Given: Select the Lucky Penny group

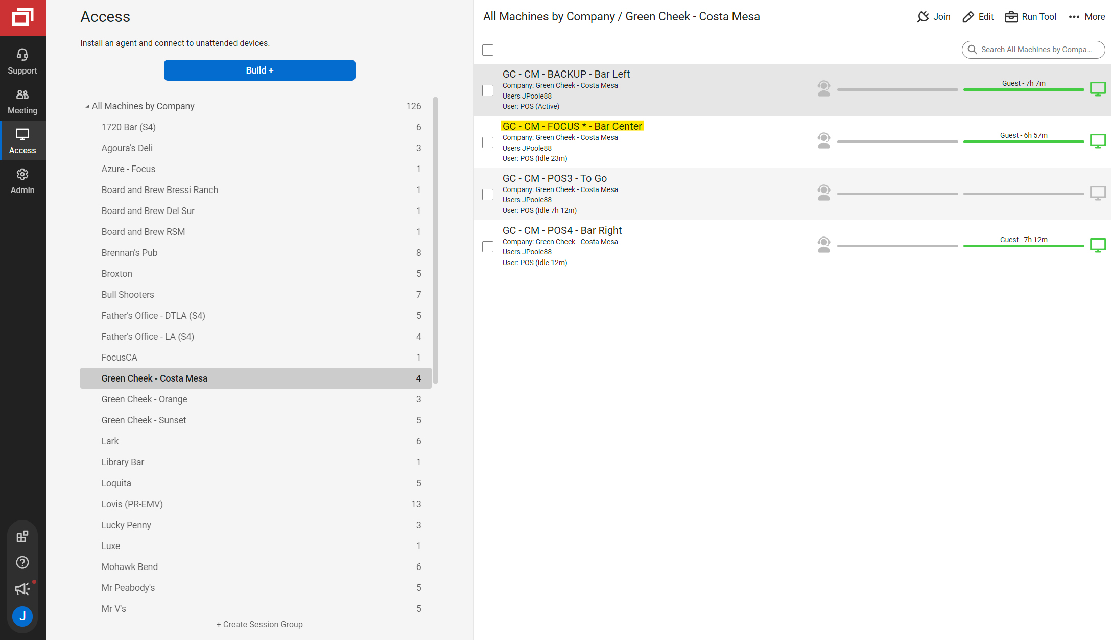Looking at the screenshot, I should tap(256, 525).
